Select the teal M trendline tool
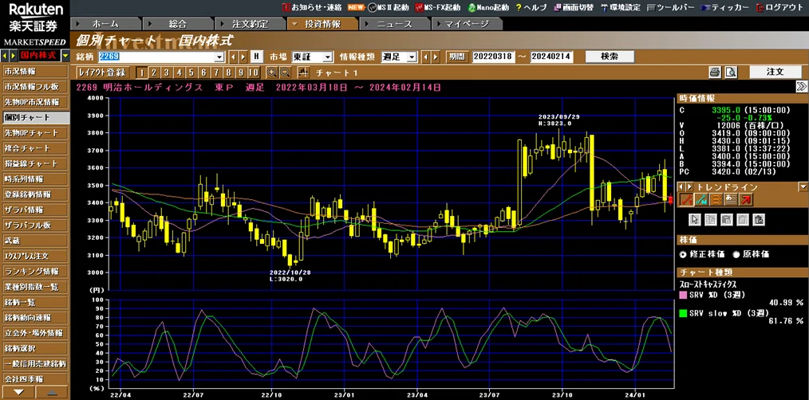This screenshot has height=400, width=809. 701,199
